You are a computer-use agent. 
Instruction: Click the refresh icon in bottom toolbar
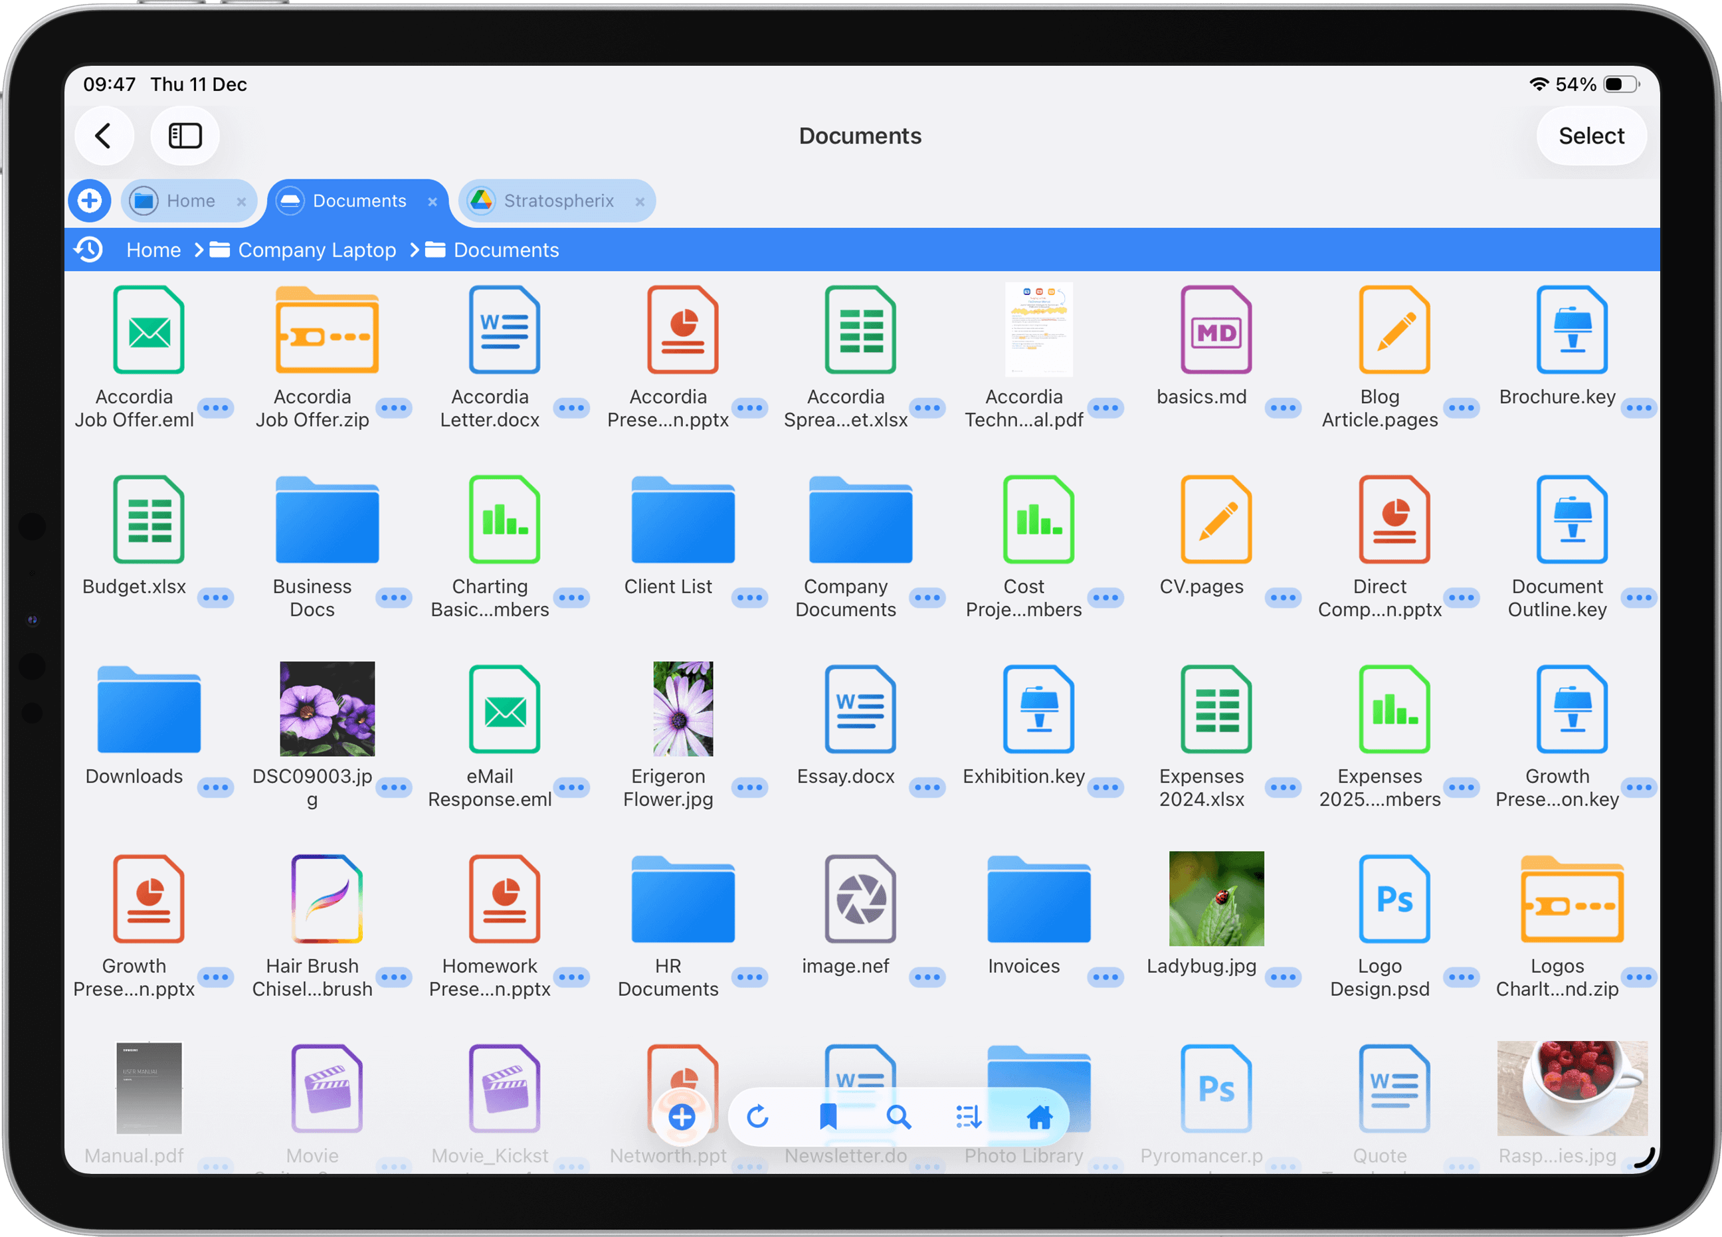(x=758, y=1117)
